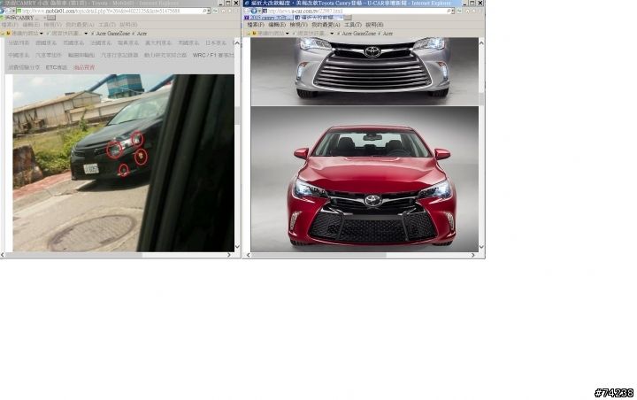The height and width of the screenshot is (400, 637).
Task: Open WRC / F1 forum link
Action: point(213,55)
